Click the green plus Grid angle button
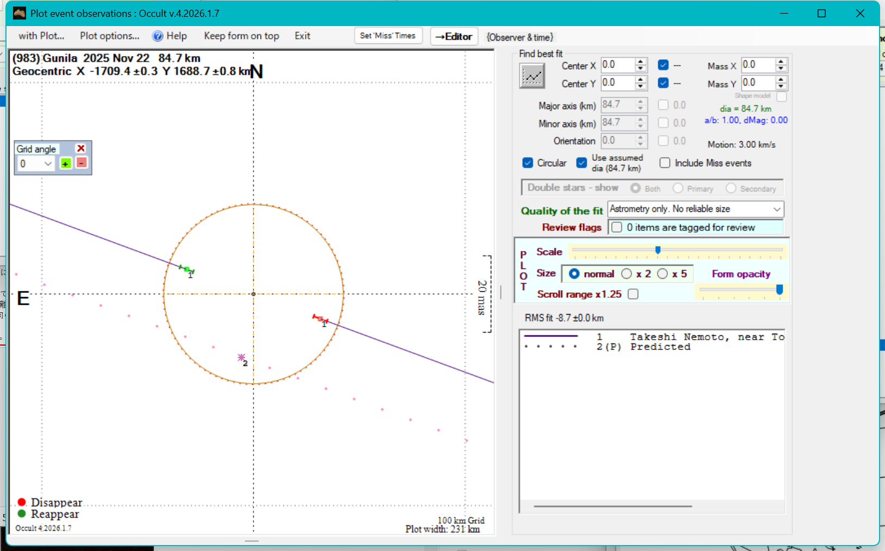The image size is (885, 551). (x=66, y=164)
